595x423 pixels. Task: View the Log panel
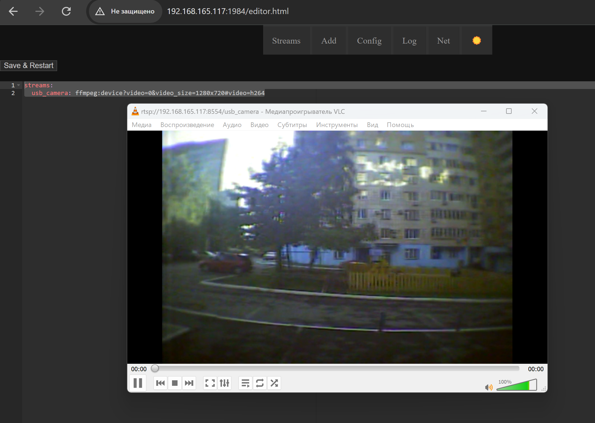pyautogui.click(x=409, y=41)
